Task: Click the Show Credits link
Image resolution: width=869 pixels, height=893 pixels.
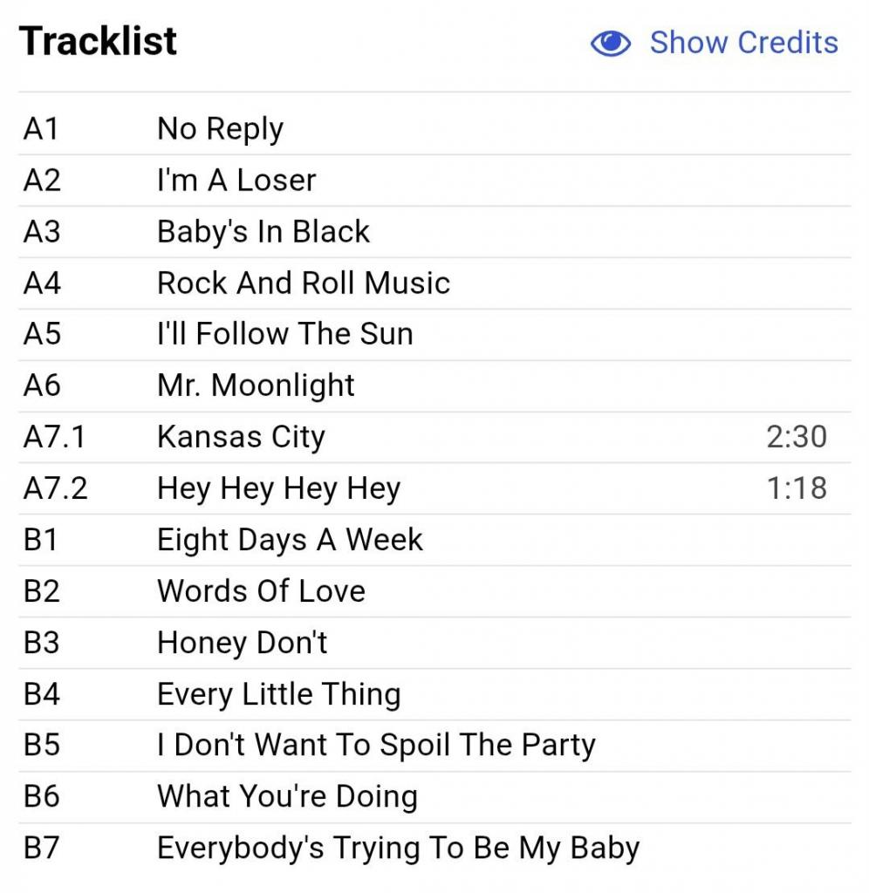Action: [x=743, y=43]
